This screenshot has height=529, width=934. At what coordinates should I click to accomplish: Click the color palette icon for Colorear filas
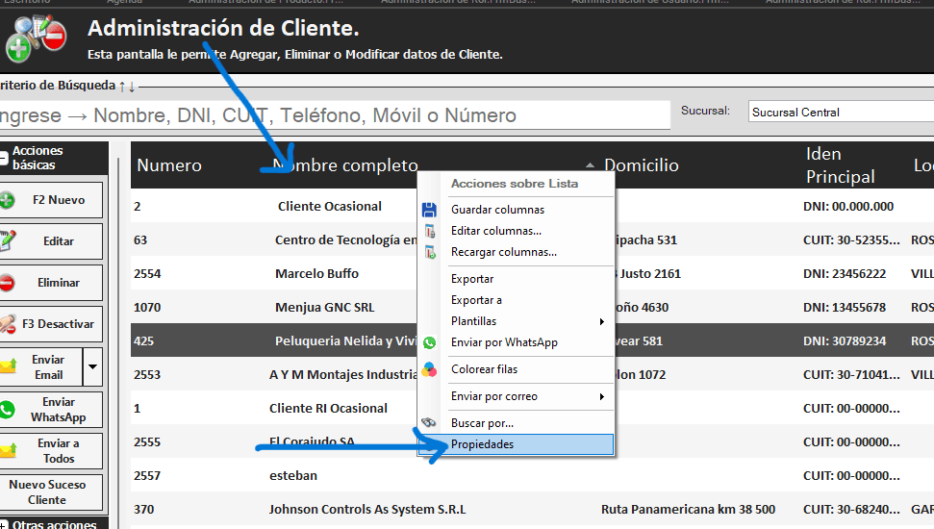point(430,369)
